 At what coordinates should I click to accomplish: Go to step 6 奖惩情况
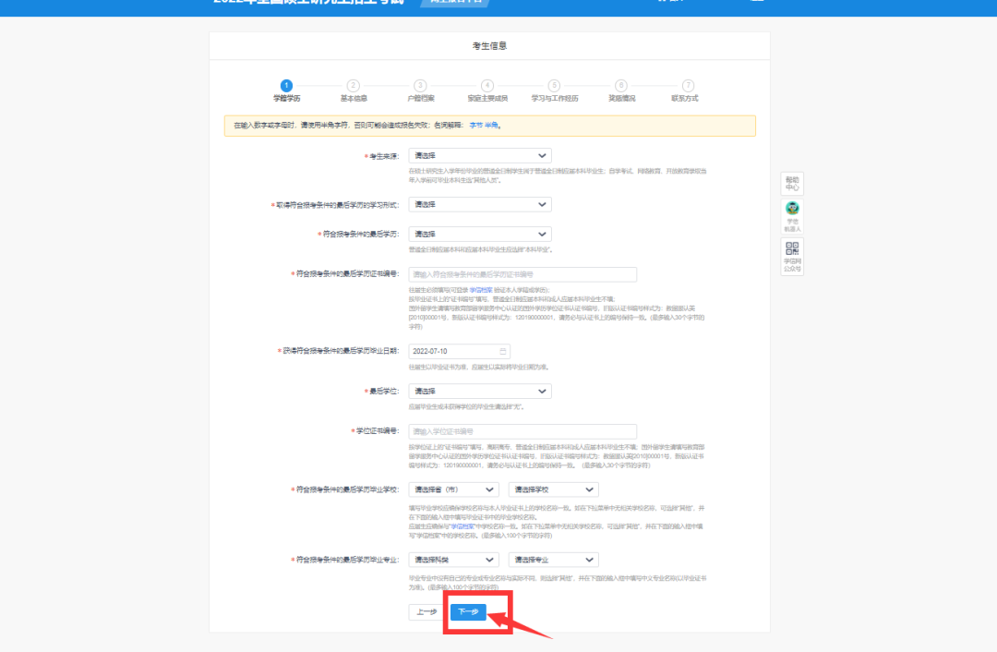pyautogui.click(x=621, y=91)
